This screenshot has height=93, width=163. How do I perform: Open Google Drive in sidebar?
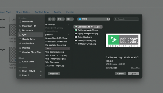click(30, 39)
